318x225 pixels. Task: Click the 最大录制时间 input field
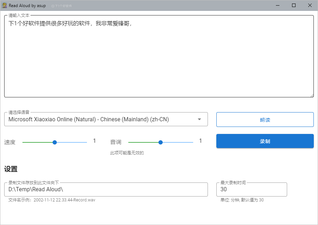pos(251,189)
